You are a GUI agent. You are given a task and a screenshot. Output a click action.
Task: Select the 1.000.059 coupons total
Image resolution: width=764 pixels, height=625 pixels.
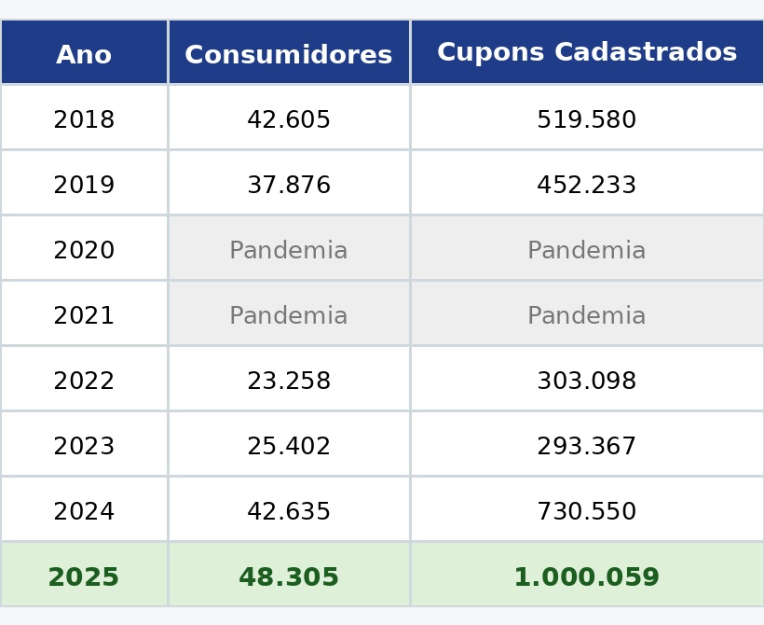click(587, 577)
